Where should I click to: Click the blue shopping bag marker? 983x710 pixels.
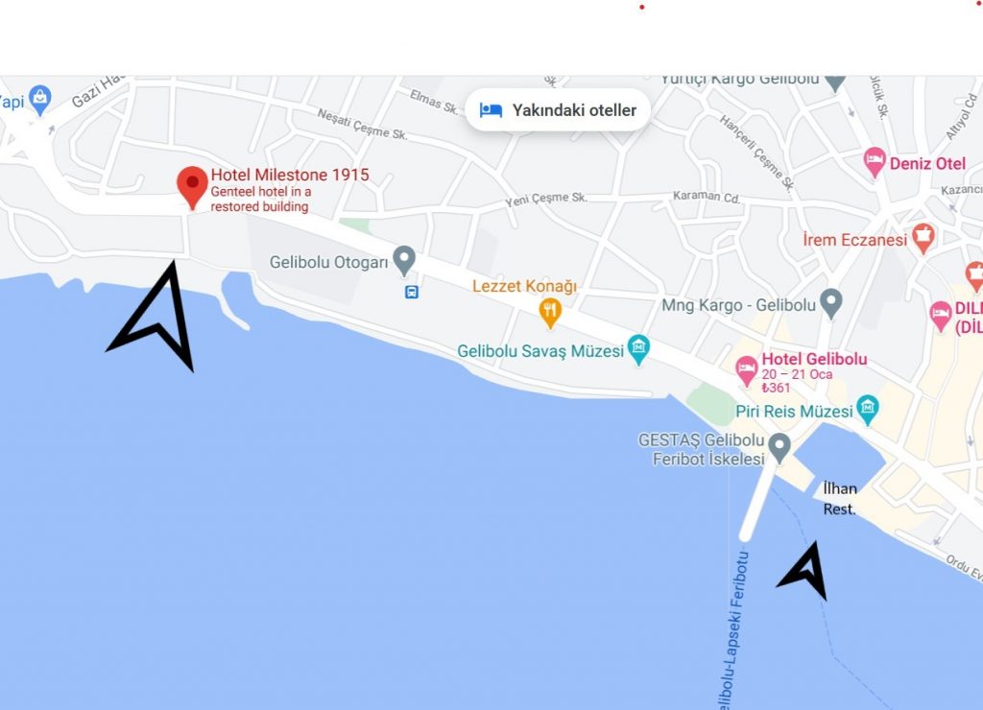pyautogui.click(x=40, y=101)
